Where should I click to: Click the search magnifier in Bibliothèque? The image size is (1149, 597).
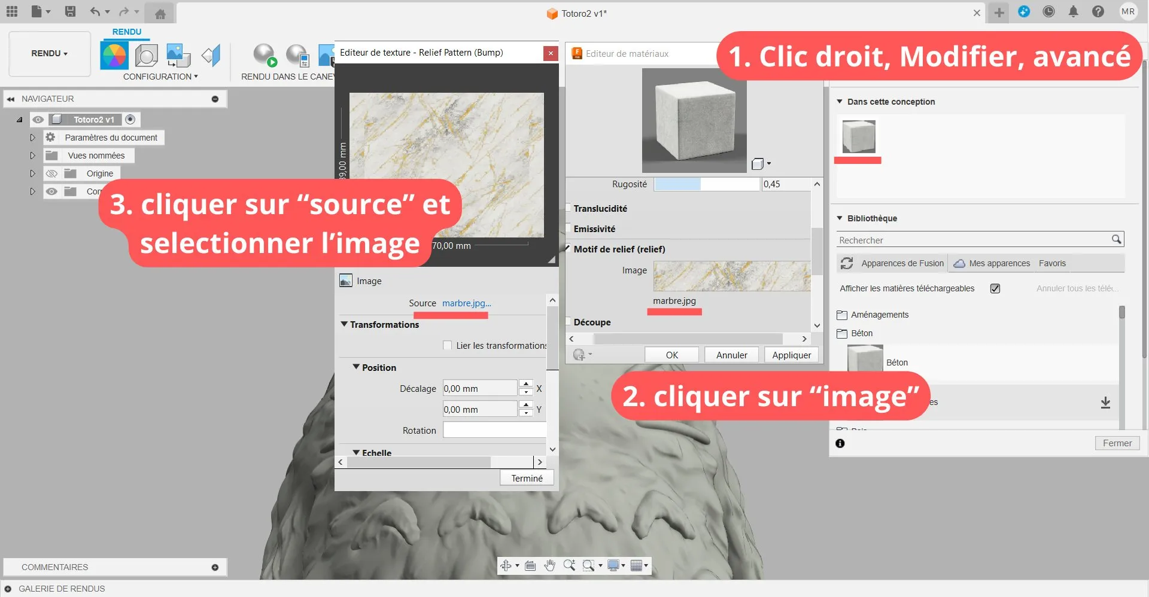(x=1116, y=239)
